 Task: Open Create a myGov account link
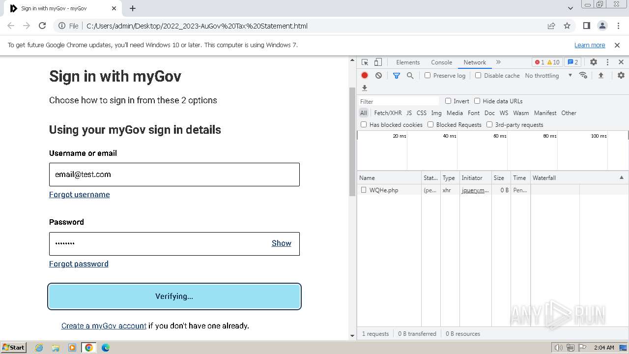click(x=104, y=325)
